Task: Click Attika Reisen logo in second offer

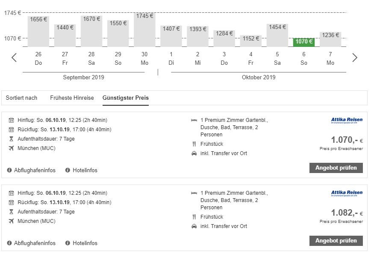Action: 346,194
